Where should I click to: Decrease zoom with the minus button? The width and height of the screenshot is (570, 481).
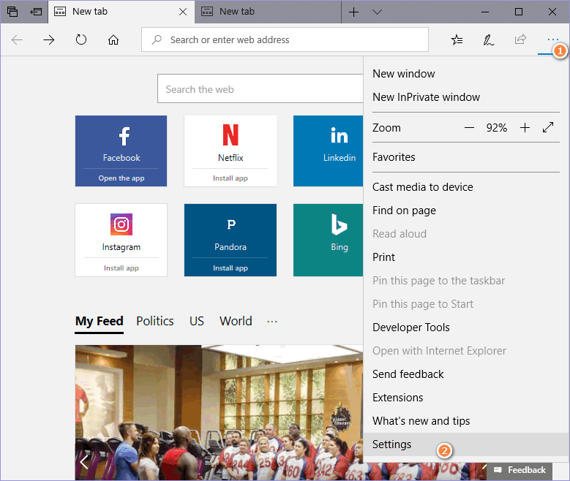[x=469, y=128]
